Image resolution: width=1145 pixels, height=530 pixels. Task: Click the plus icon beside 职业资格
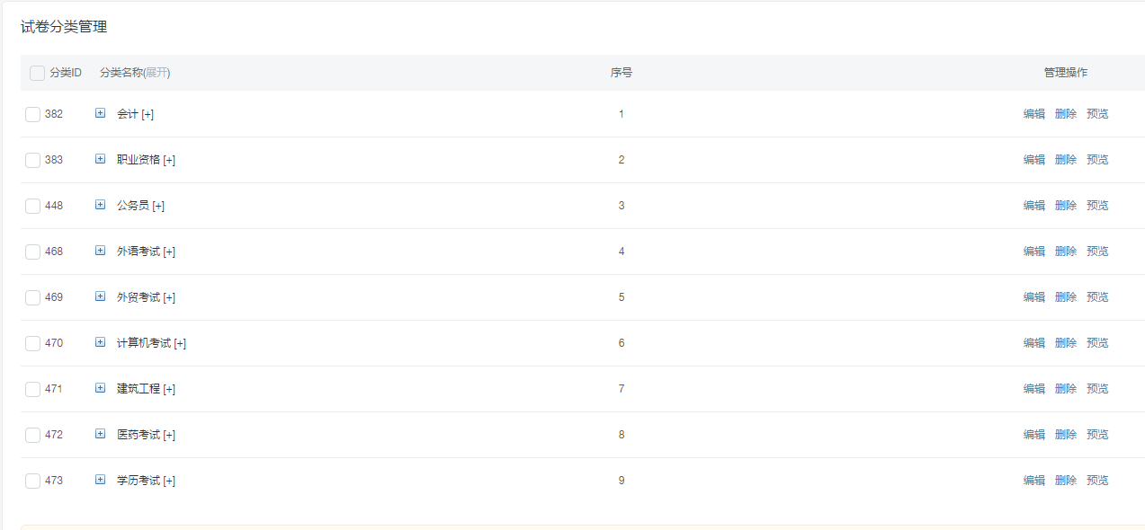[x=100, y=159]
